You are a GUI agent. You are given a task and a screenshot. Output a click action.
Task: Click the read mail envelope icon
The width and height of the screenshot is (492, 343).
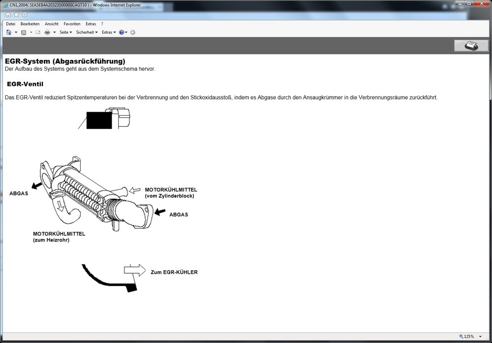[x=38, y=32]
